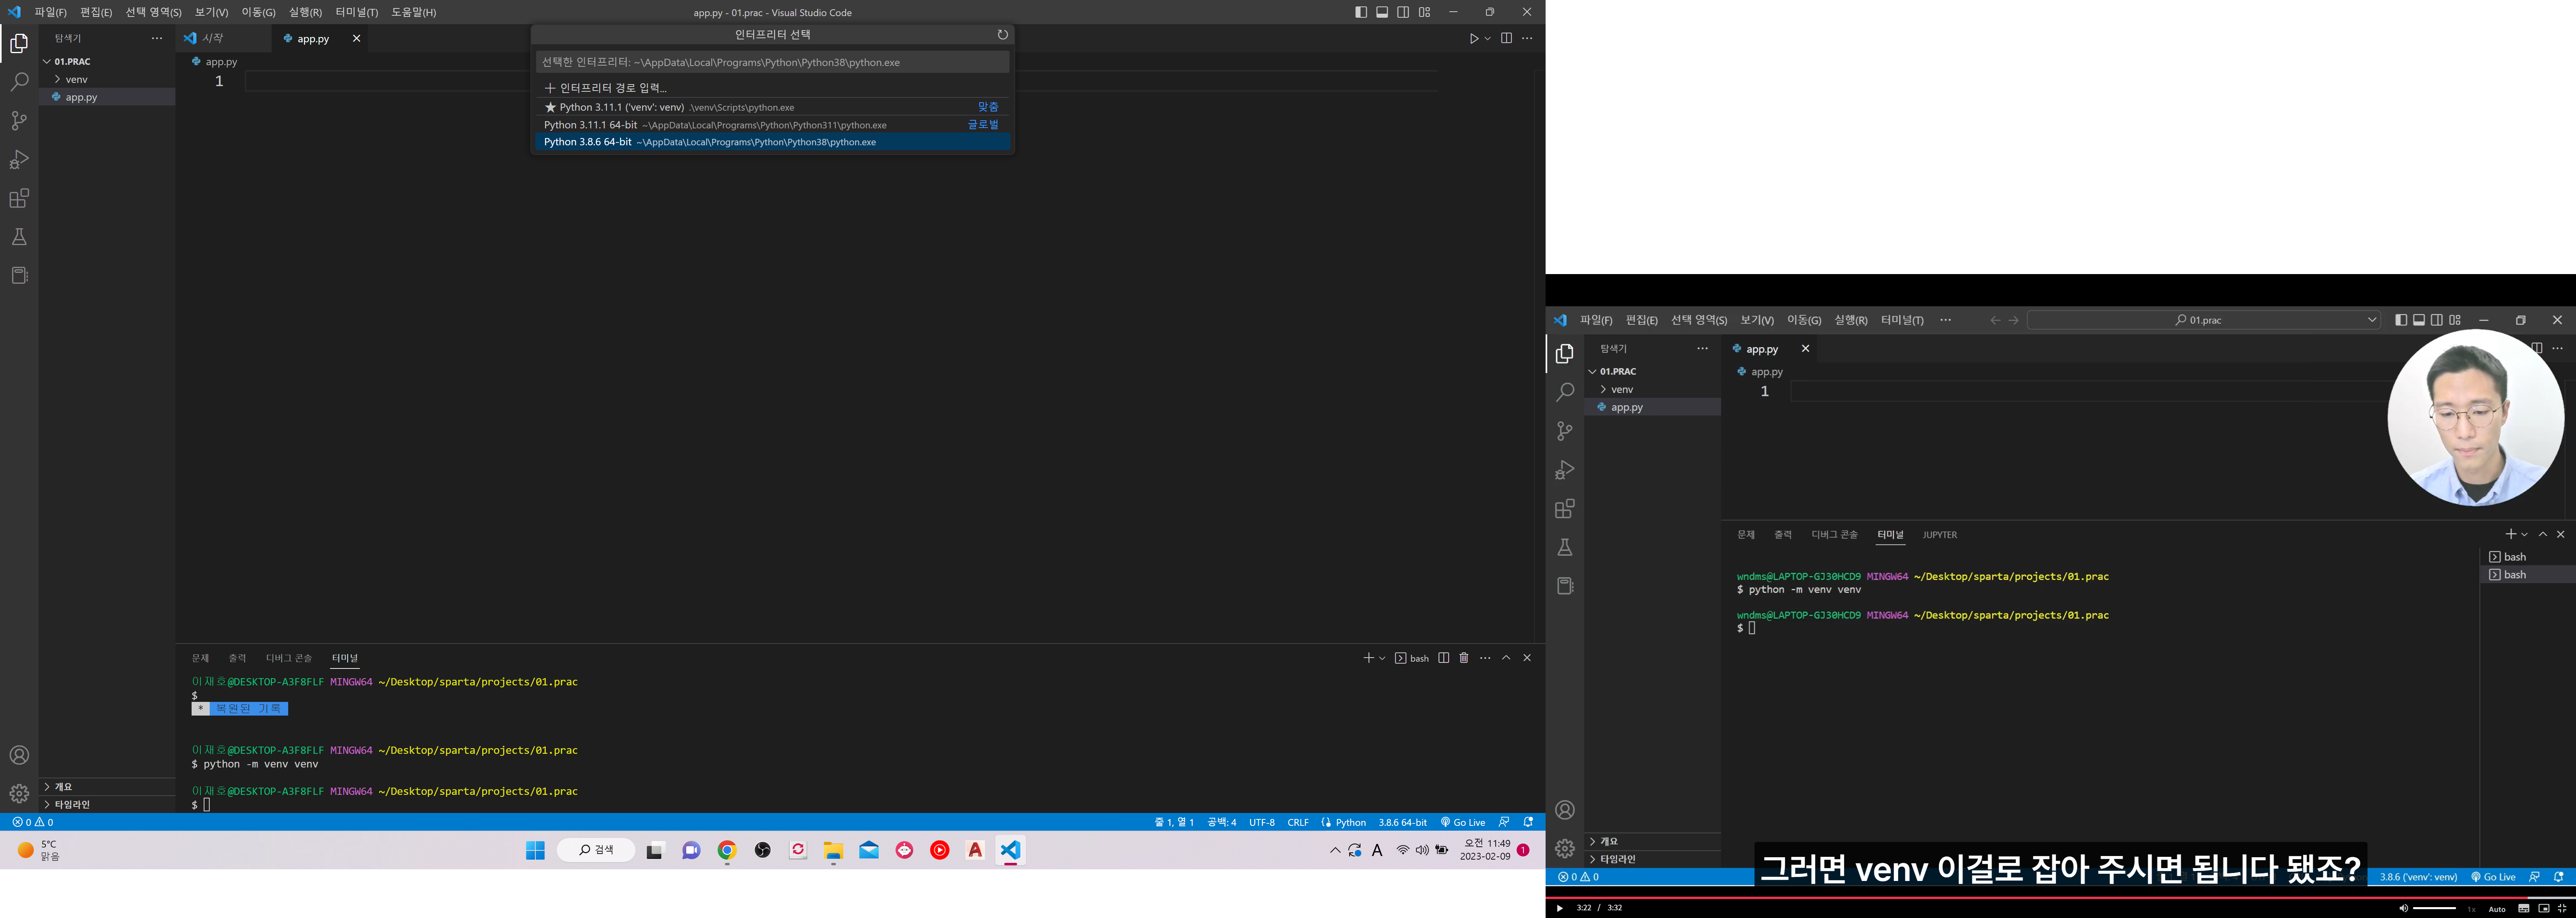
Task: Open the new terminal profile dropdown in left window
Action: (x=1382, y=658)
